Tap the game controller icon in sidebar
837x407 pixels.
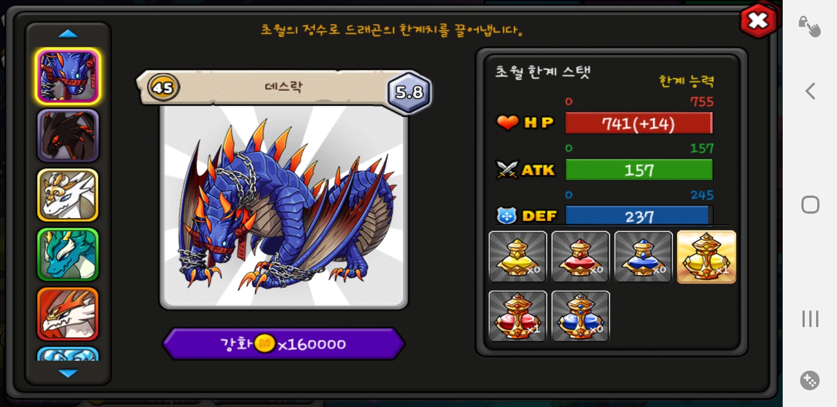pyautogui.click(x=810, y=380)
